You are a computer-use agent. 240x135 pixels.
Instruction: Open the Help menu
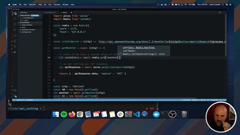point(72,4)
